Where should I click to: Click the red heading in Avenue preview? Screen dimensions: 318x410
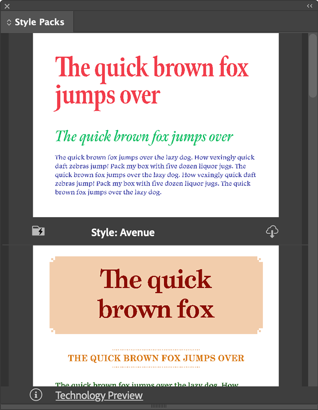[152, 82]
